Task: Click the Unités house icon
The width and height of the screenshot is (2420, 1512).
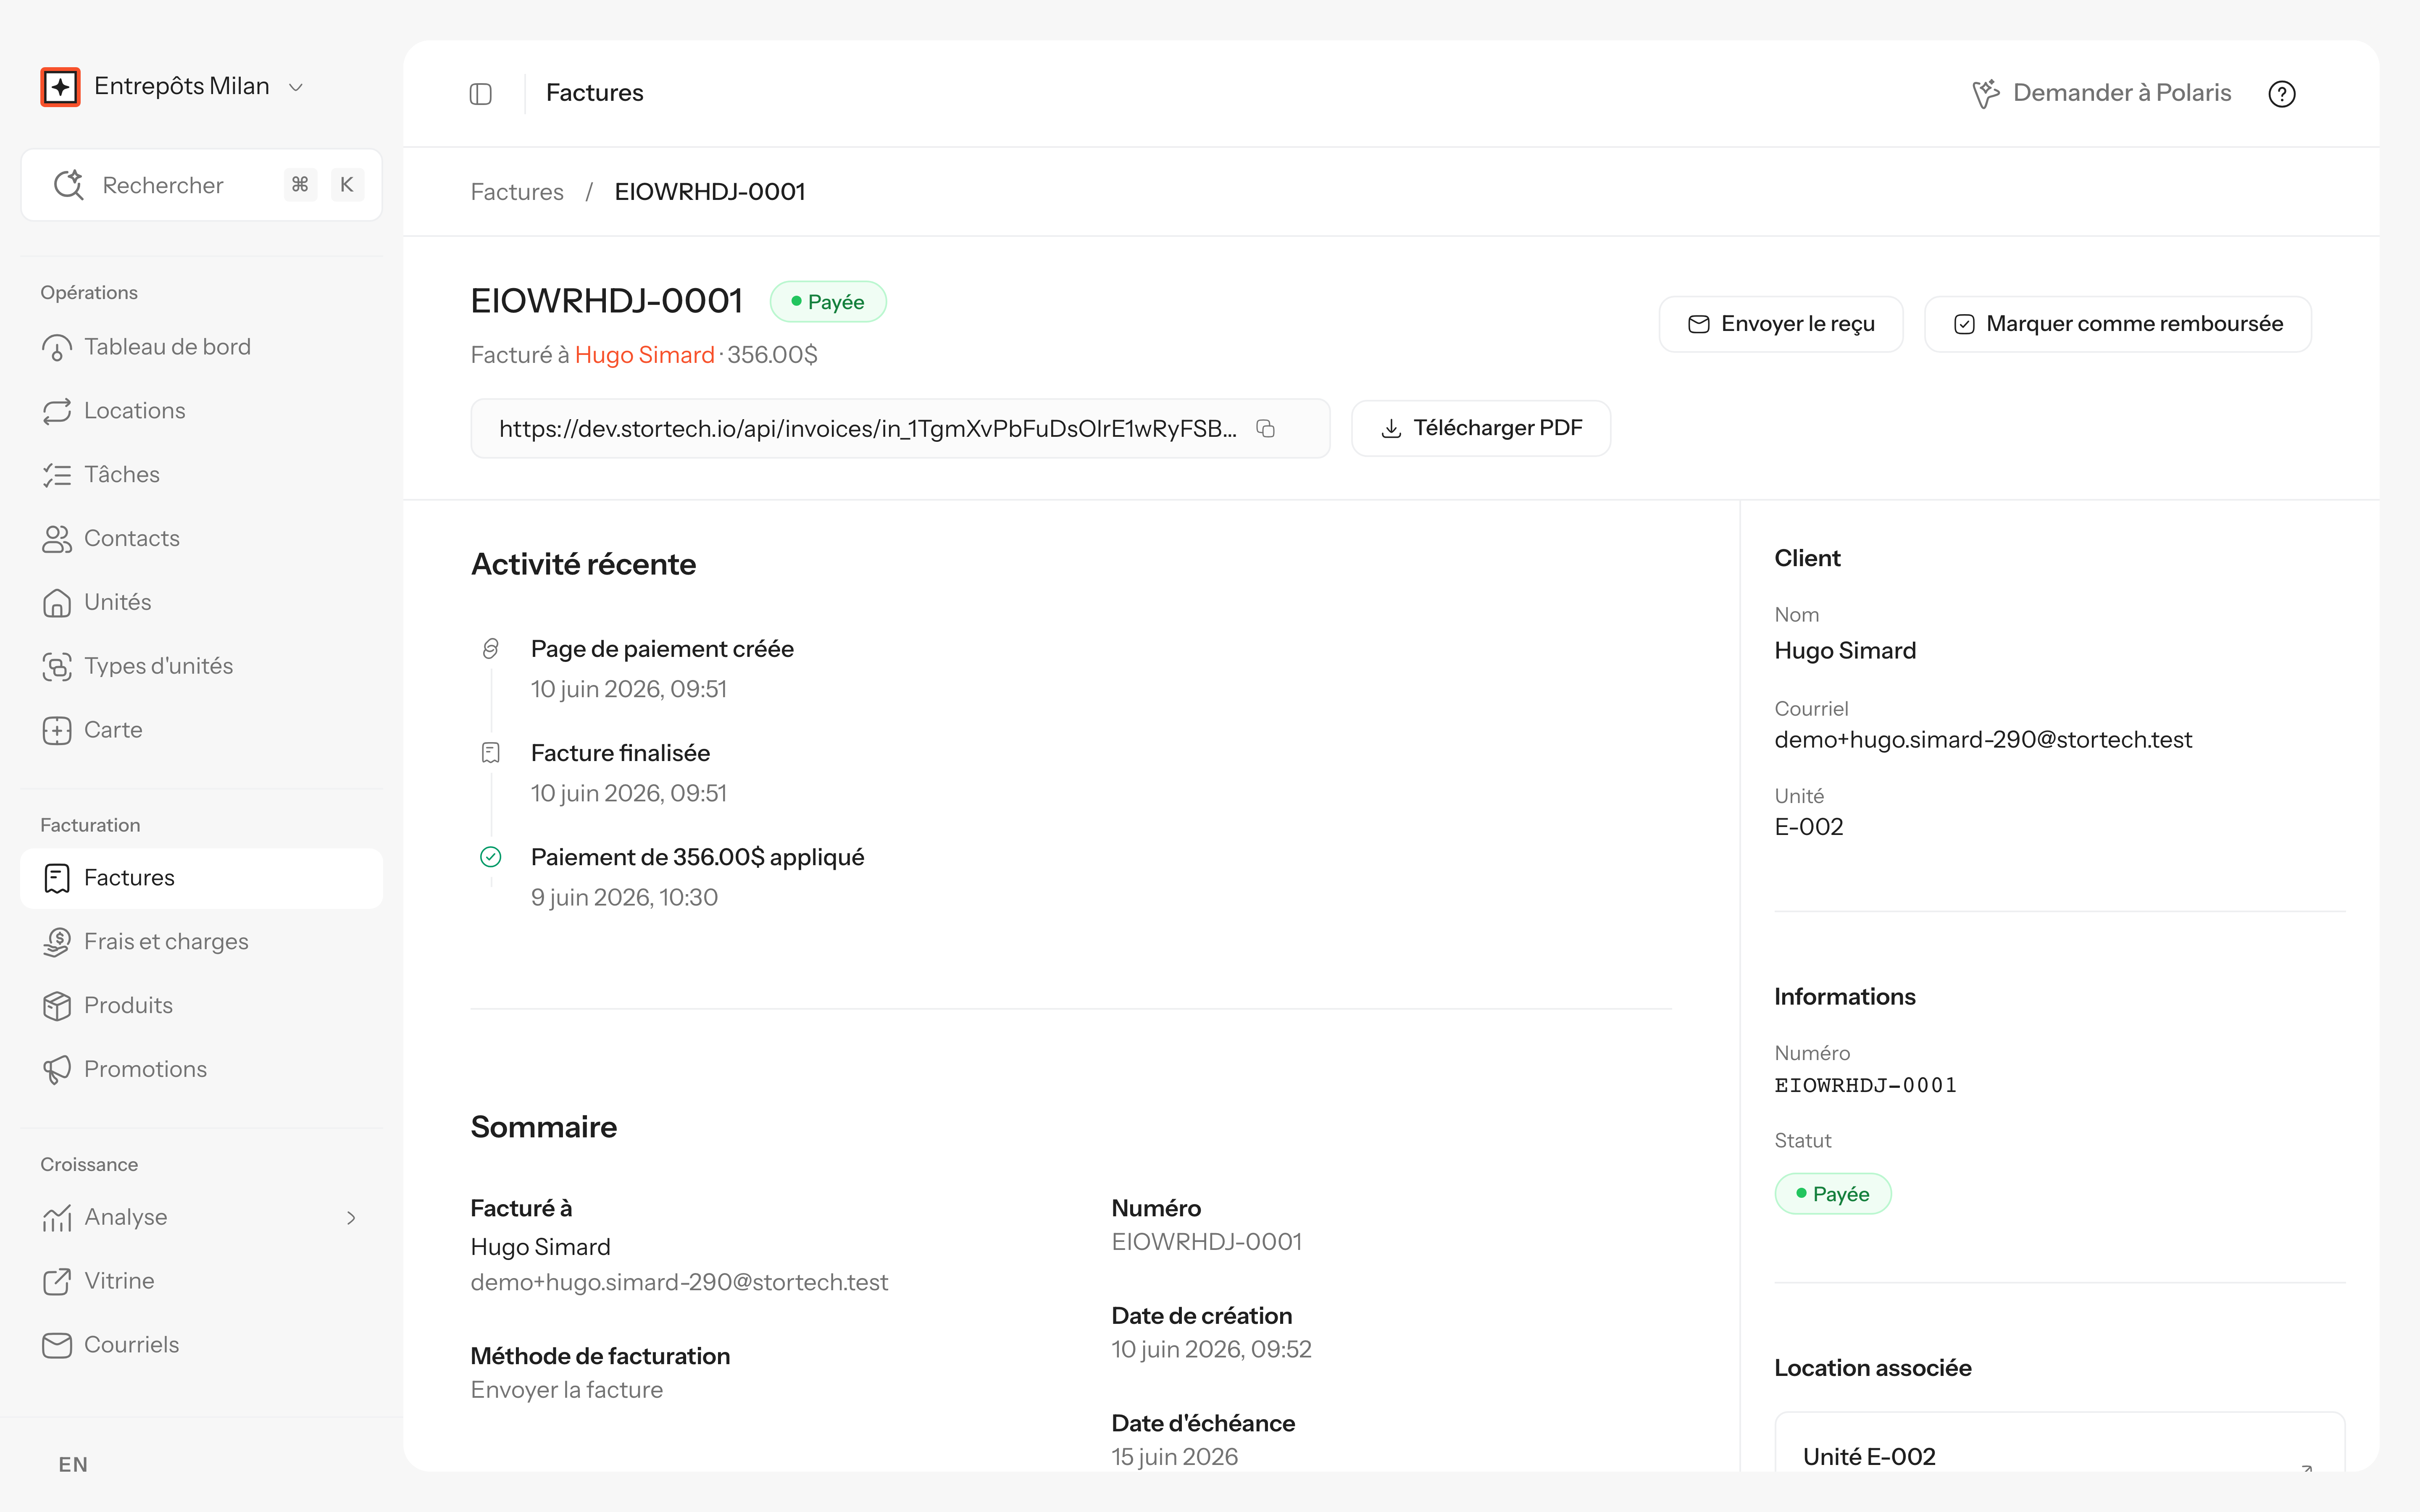Action: 57,603
